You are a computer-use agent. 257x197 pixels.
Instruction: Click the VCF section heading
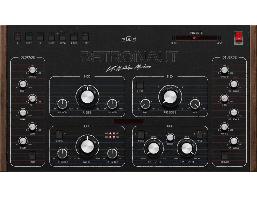click(170, 126)
